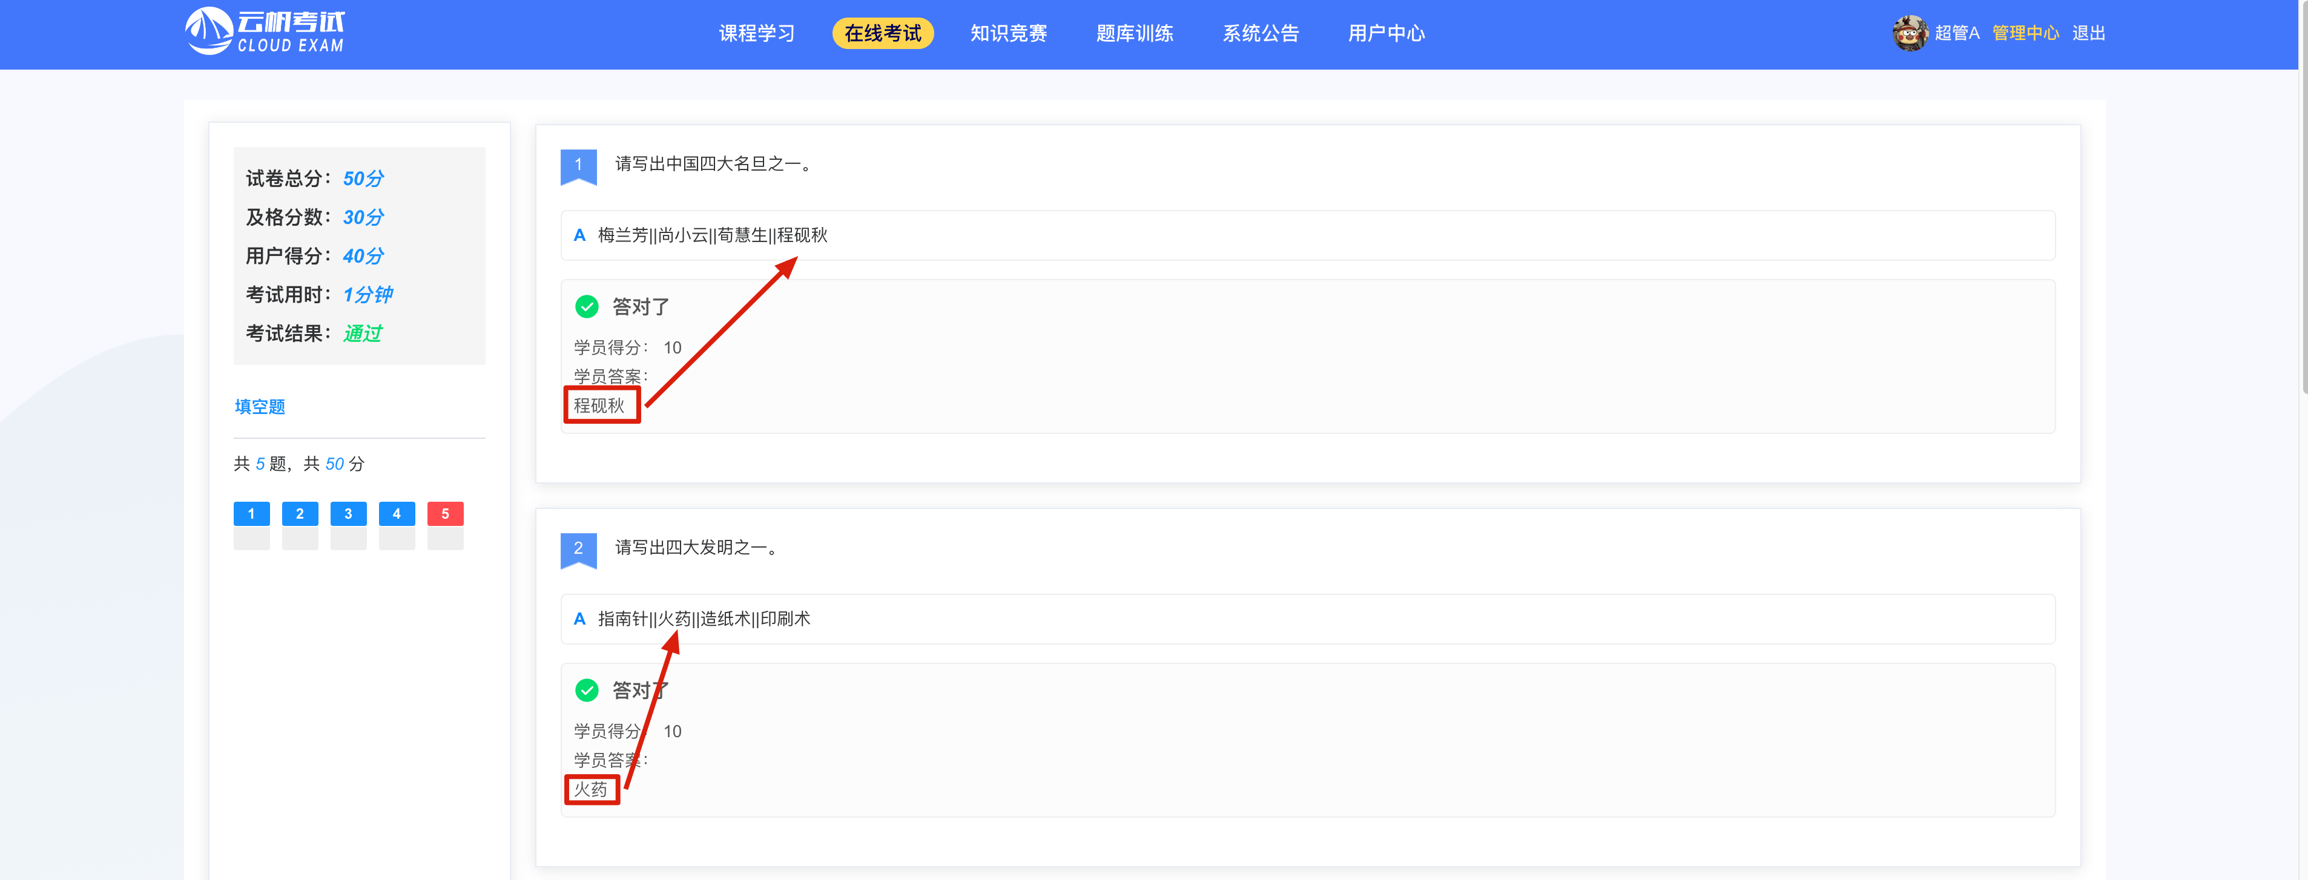Jump to red question 5 button
The height and width of the screenshot is (880, 2308).
[x=445, y=514]
